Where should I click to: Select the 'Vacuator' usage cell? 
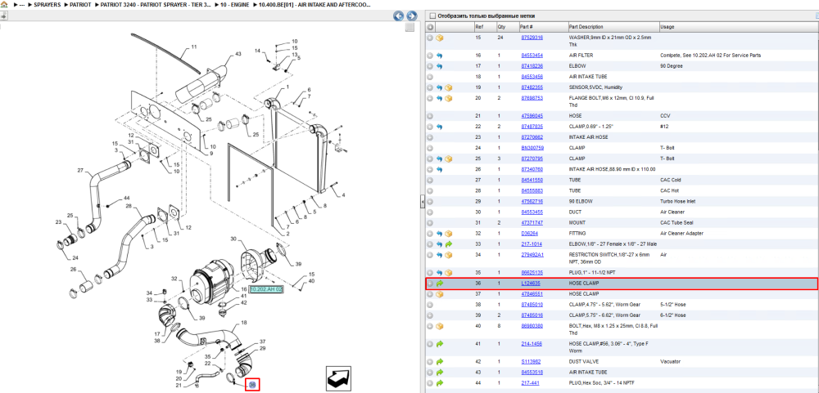670,361
